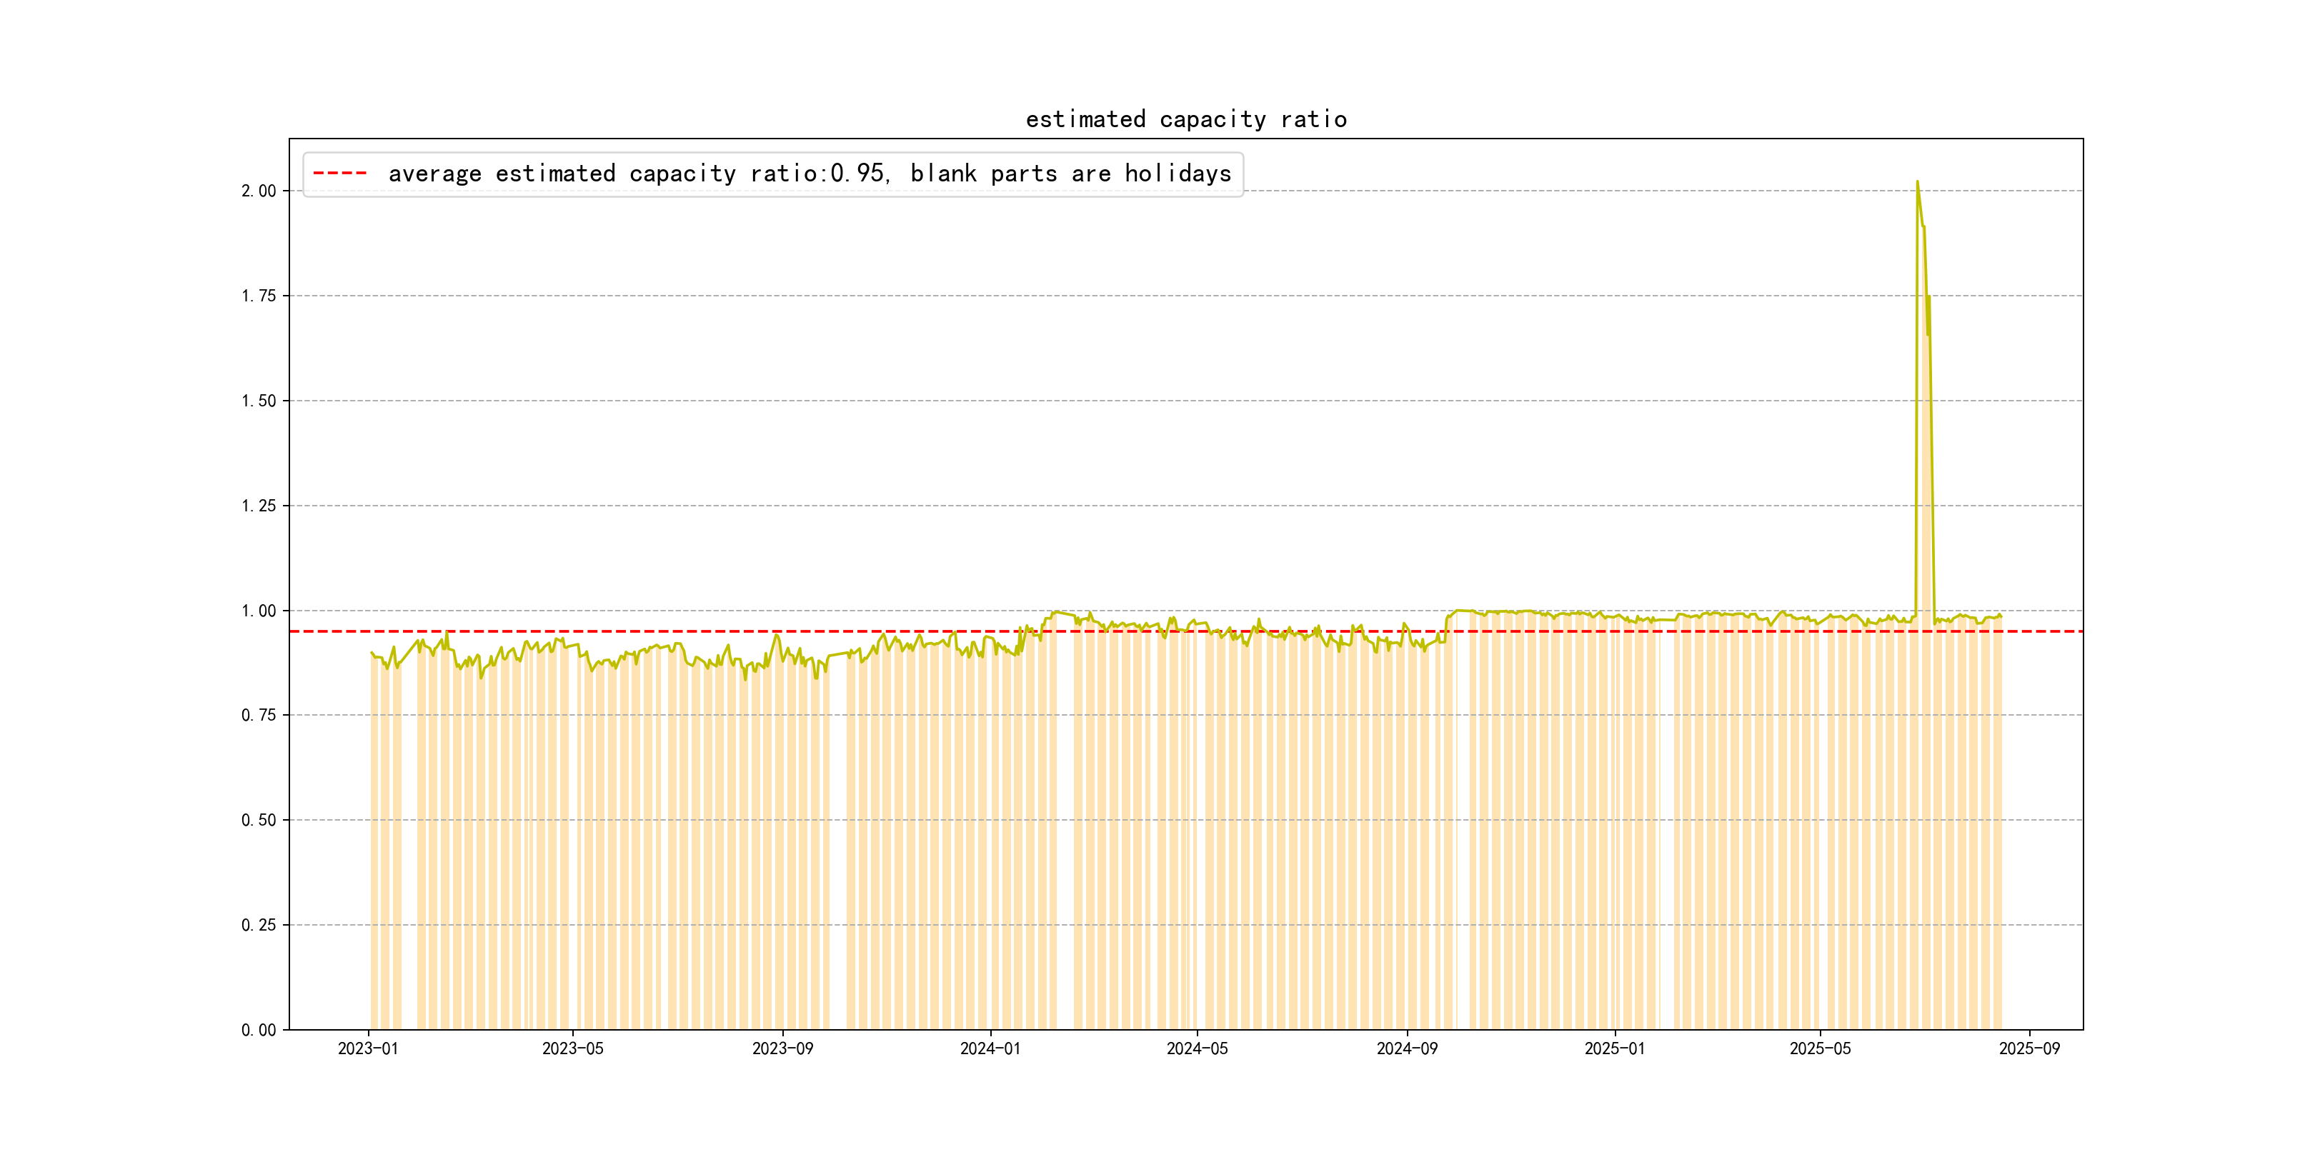This screenshot has width=2315, height=1157.
Task: Click the 1.75 y-axis tick label
Action: coord(259,296)
